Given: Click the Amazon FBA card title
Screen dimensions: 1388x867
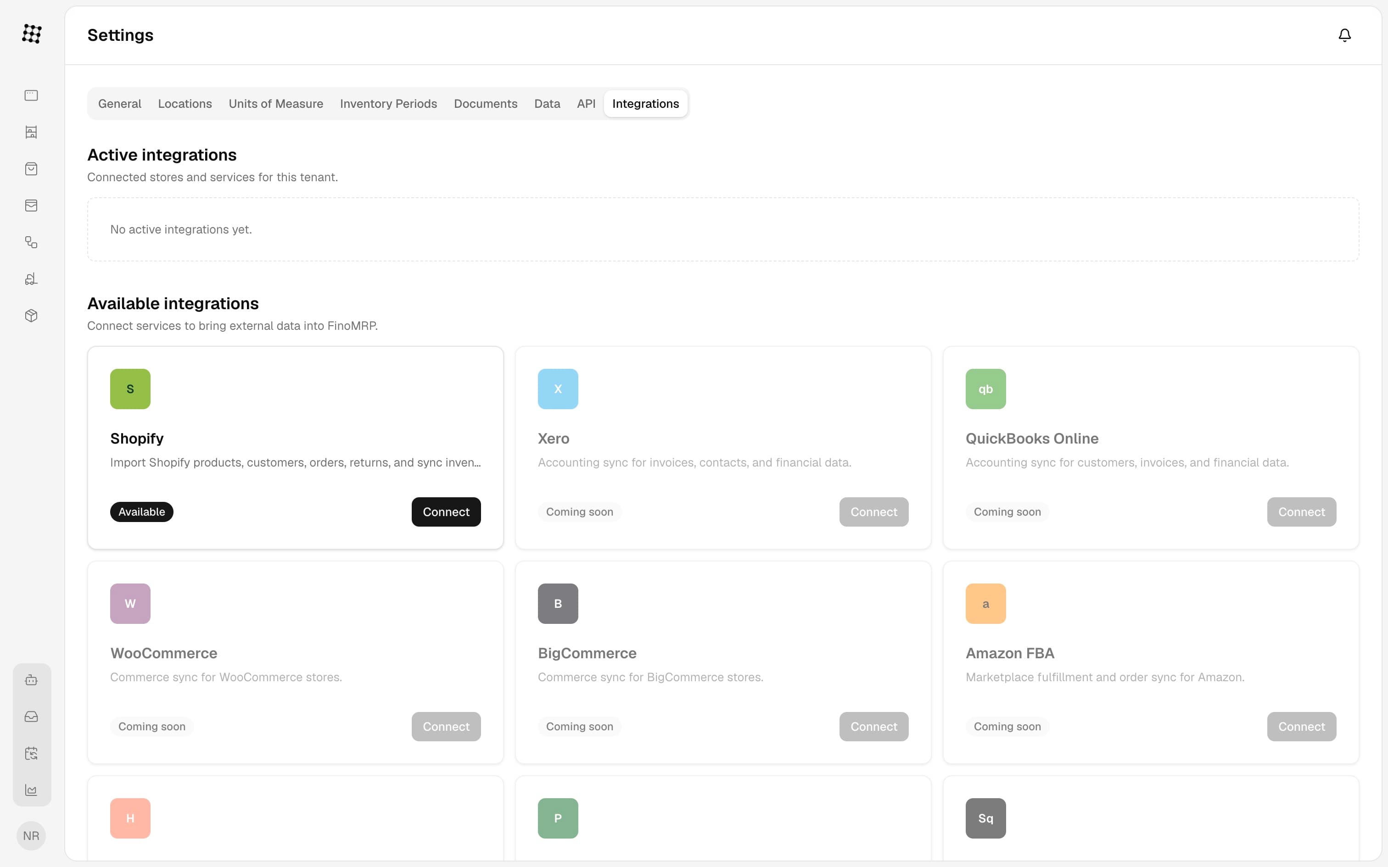Looking at the screenshot, I should pos(1009,653).
